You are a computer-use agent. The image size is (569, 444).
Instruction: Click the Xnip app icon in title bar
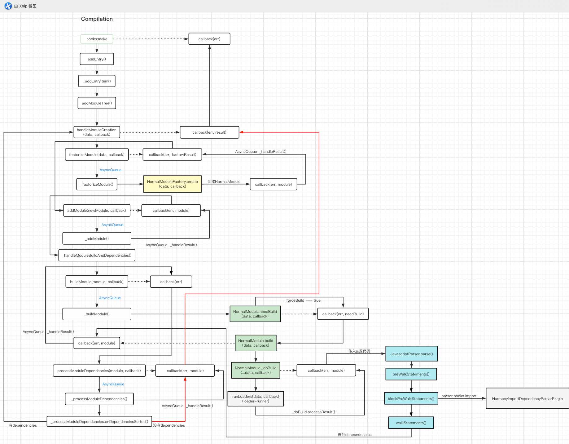[x=8, y=6]
